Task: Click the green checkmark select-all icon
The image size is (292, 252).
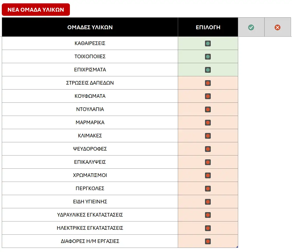Action: point(251,27)
